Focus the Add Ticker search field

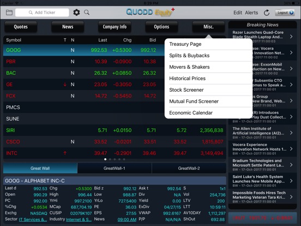42,13
